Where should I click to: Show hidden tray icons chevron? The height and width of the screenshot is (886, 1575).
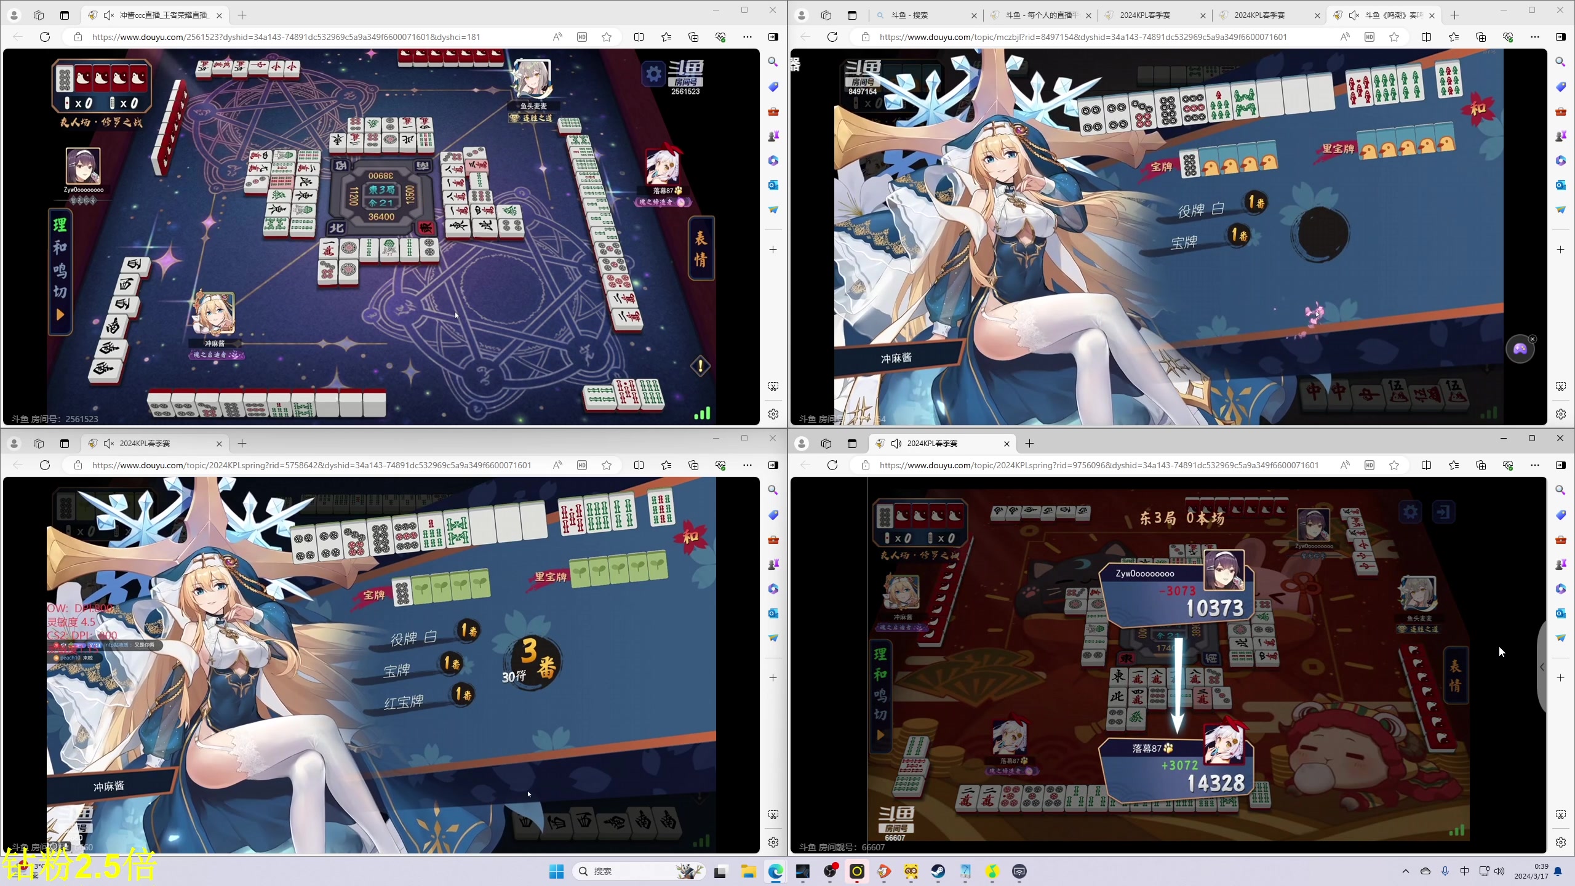point(1406,871)
